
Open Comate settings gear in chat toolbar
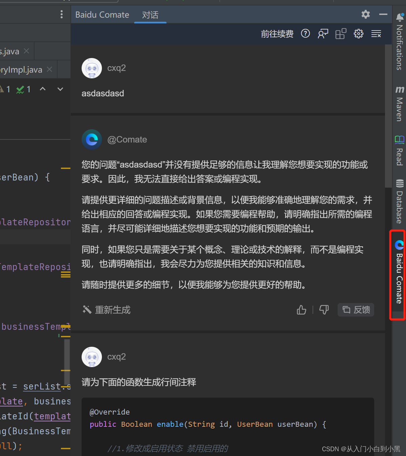(x=359, y=34)
